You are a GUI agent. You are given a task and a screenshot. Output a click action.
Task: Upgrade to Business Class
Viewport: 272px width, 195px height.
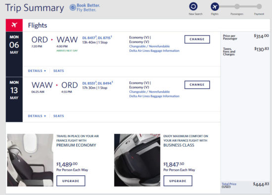178,181
